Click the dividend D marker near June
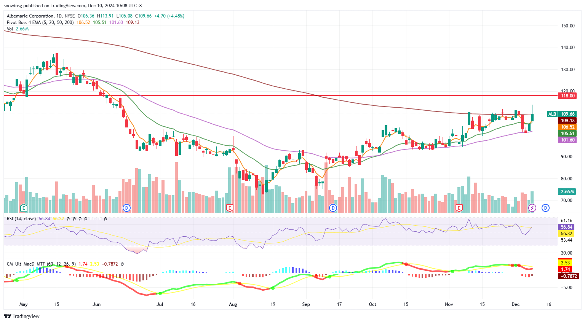The height and width of the screenshot is (323, 585). [x=127, y=208]
